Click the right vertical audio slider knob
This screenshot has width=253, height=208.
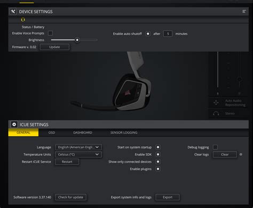240,79
